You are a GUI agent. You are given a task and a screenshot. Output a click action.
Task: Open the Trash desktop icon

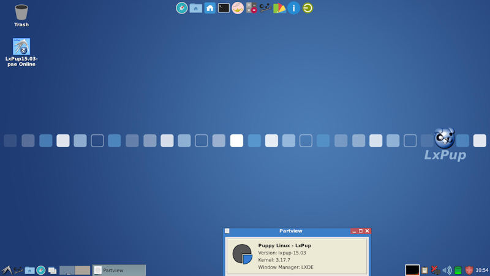pyautogui.click(x=21, y=16)
